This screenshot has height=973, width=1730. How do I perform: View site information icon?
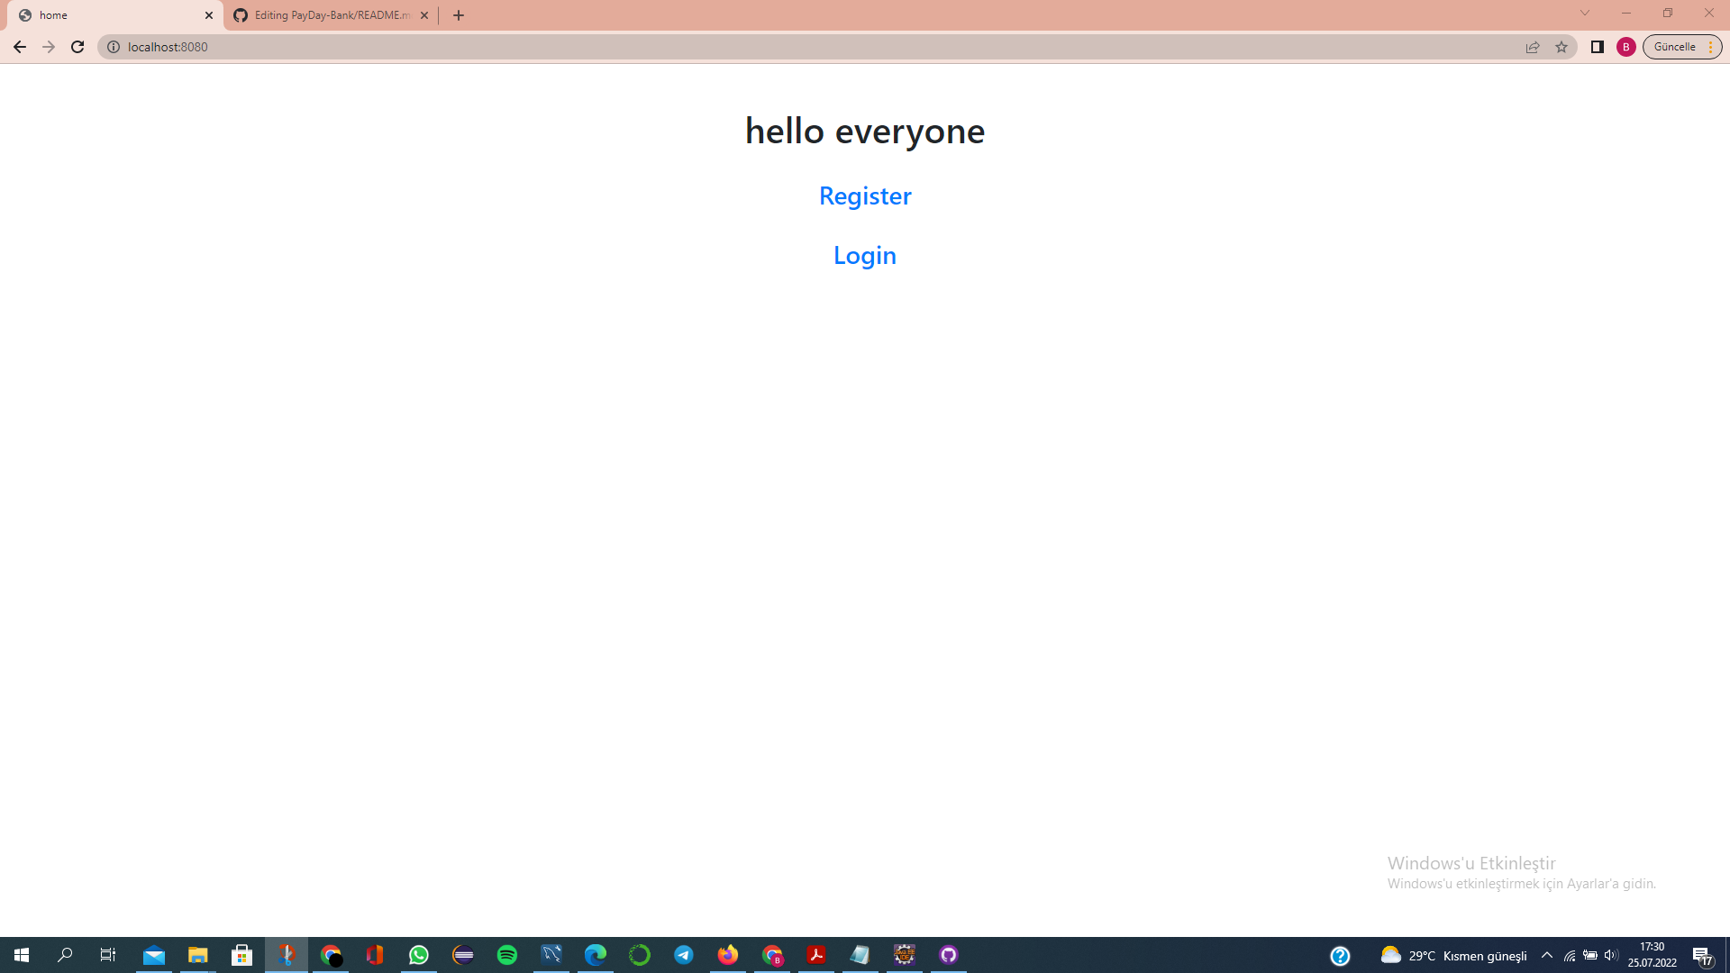tap(114, 47)
